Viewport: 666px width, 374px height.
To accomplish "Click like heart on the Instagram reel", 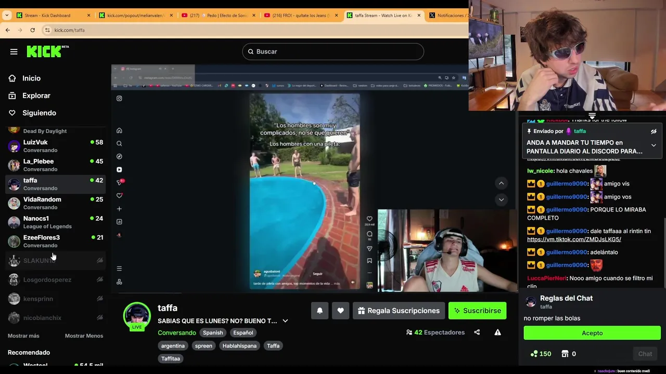I will (x=369, y=219).
